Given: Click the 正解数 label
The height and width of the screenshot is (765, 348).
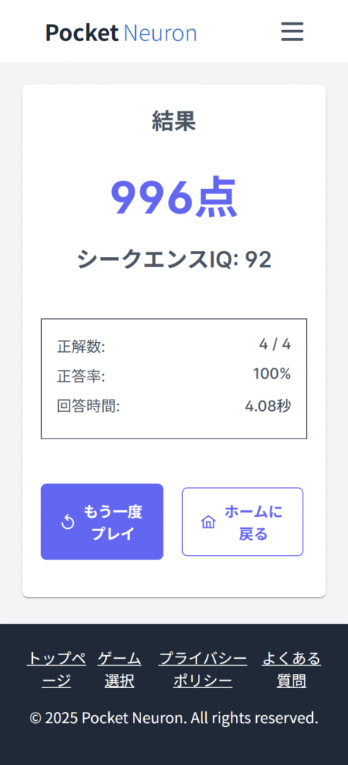Looking at the screenshot, I should click(x=81, y=347).
